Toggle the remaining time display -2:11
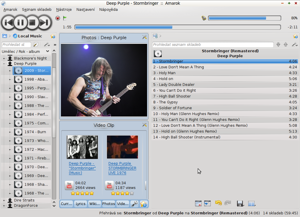The image size is (300, 217). [x=293, y=27]
